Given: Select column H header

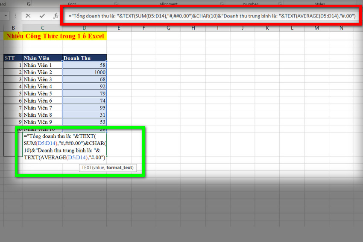Looking at the screenshot, I should tap(193, 28).
